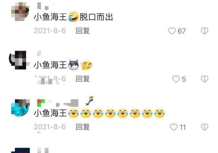Like the comment with 67 likes

pos(172,31)
